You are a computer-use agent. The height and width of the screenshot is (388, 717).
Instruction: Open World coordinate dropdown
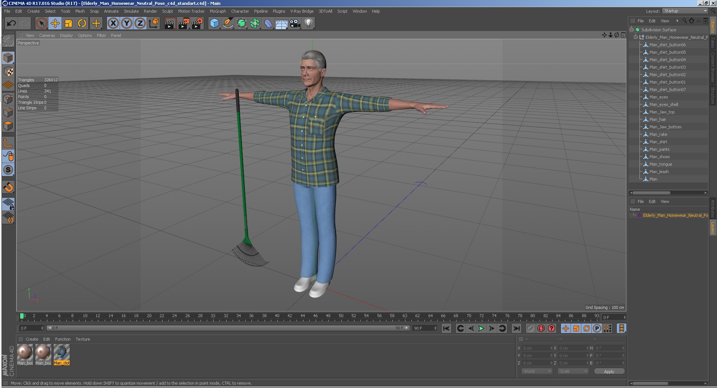[537, 371]
